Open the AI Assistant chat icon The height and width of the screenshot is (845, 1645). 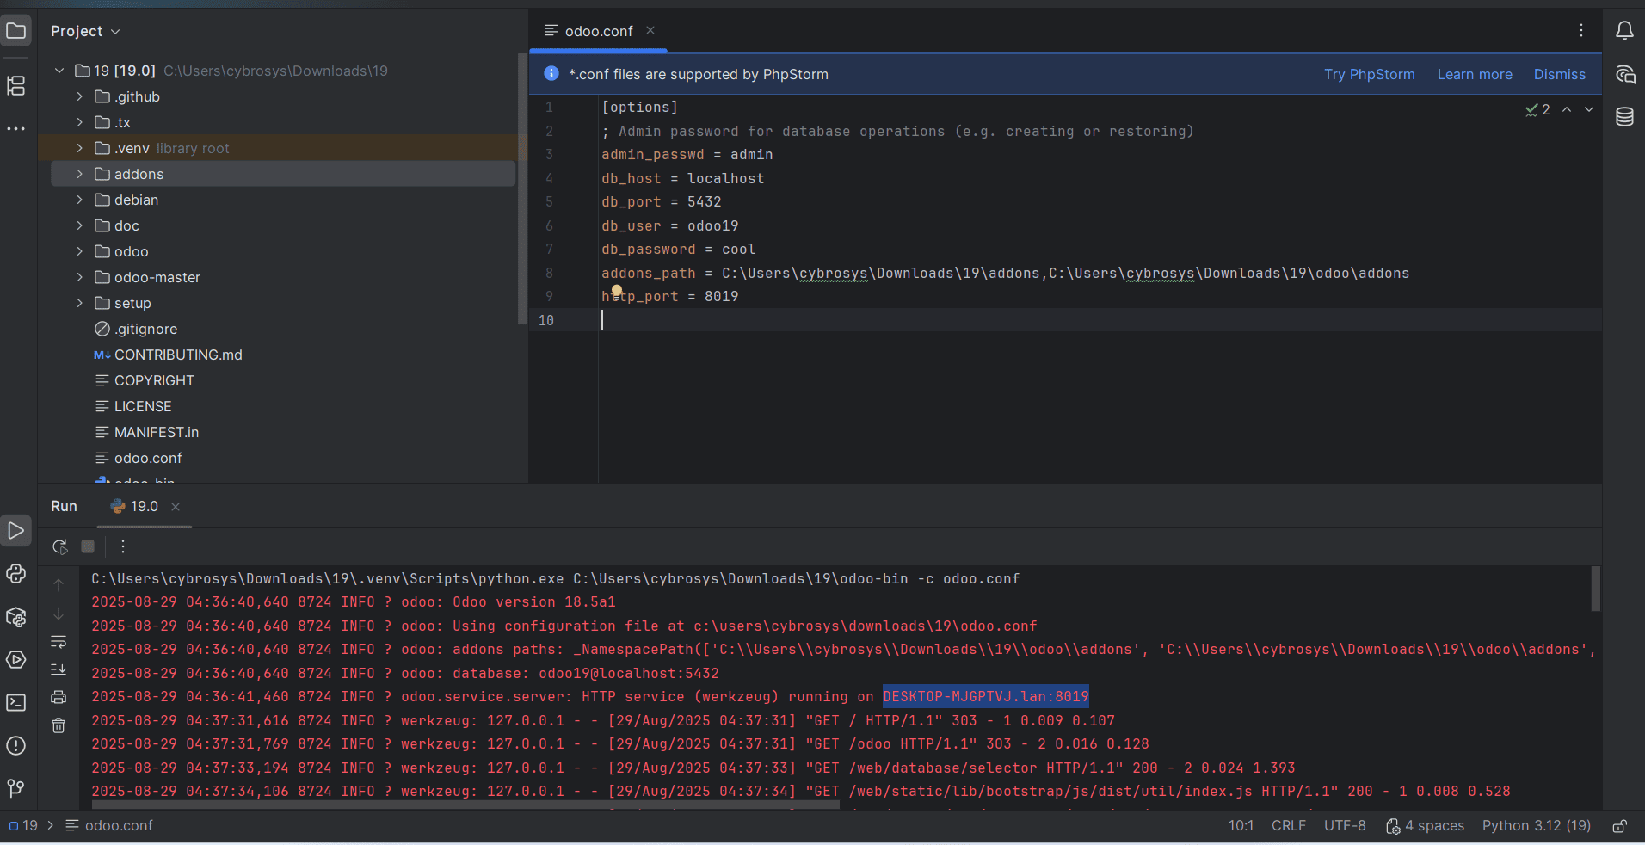pos(1624,75)
